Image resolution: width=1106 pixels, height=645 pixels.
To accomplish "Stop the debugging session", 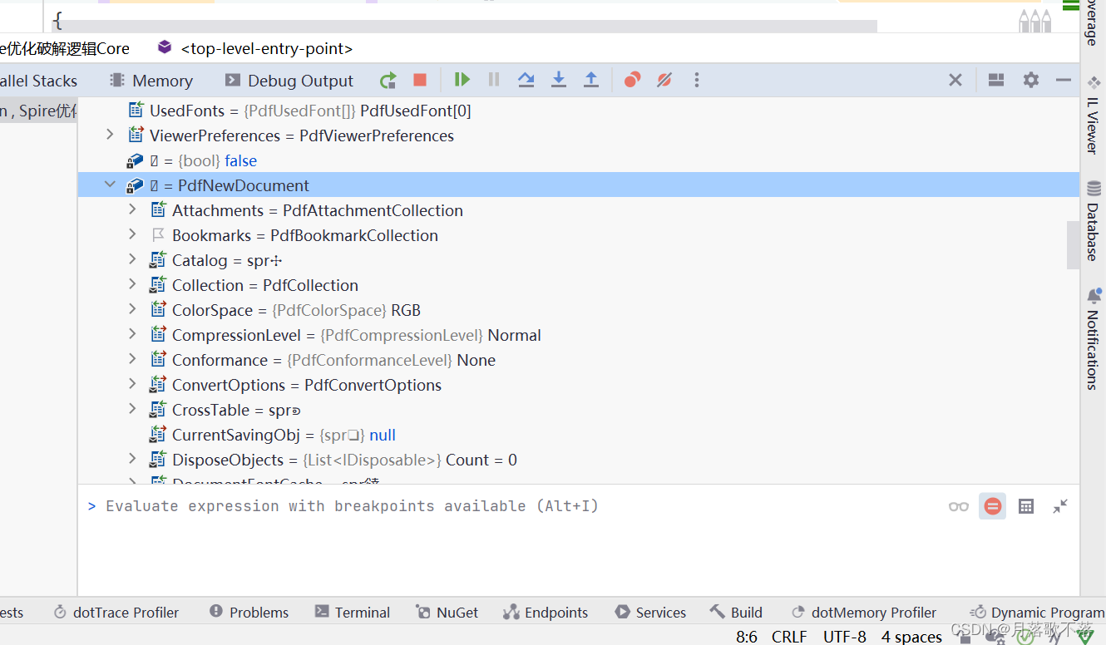I will click(x=420, y=80).
